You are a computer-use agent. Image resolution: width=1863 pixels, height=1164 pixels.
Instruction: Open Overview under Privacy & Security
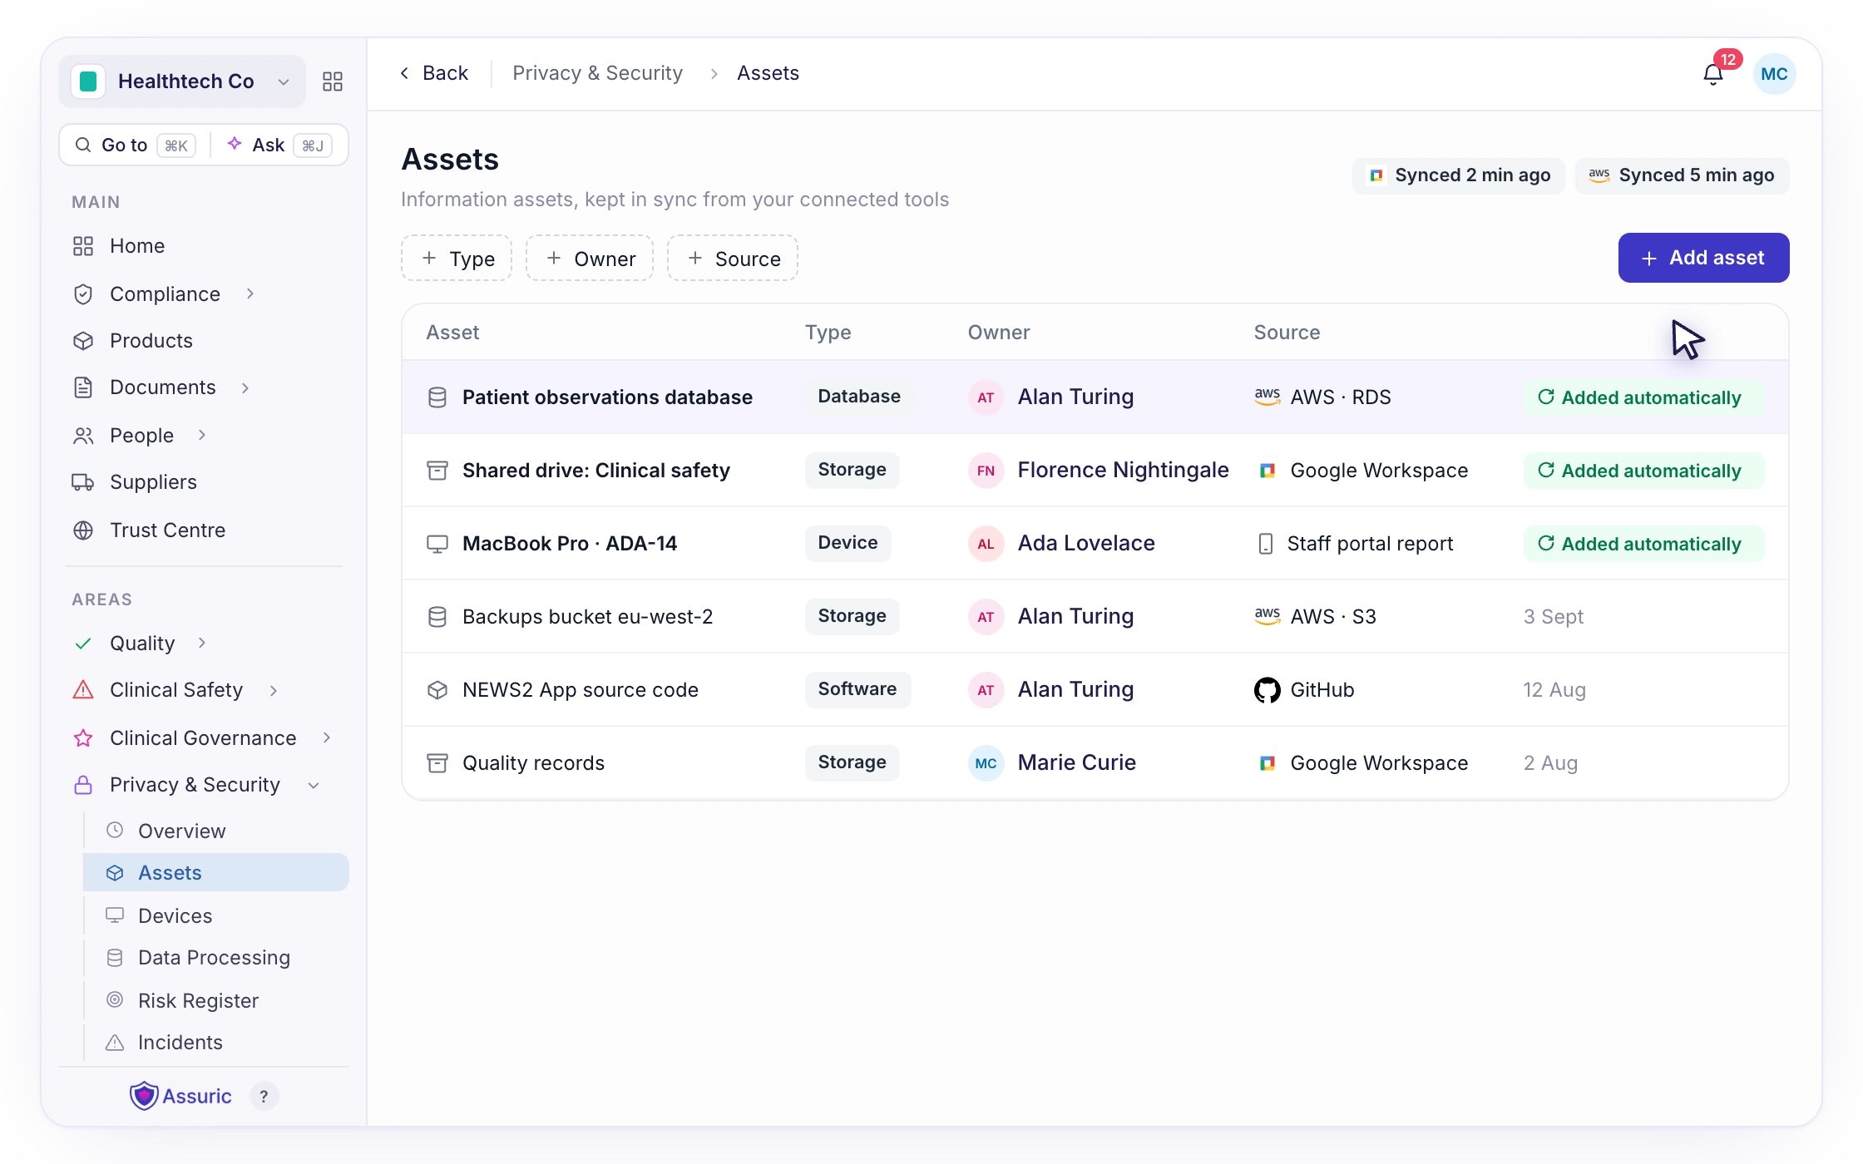pos(216,831)
